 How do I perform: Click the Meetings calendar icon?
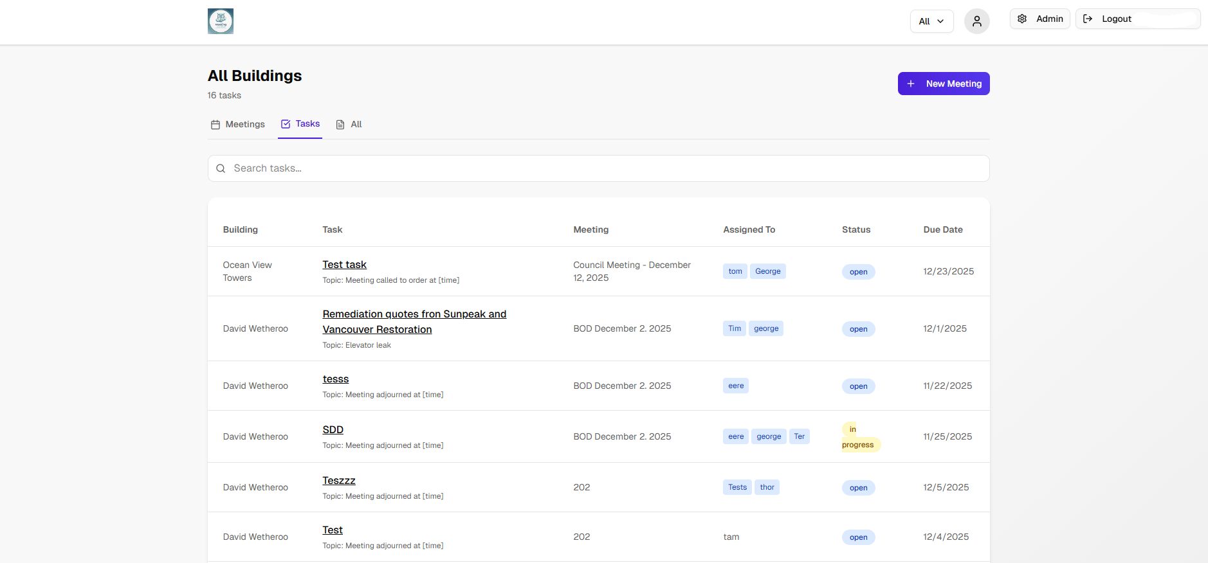(215, 125)
